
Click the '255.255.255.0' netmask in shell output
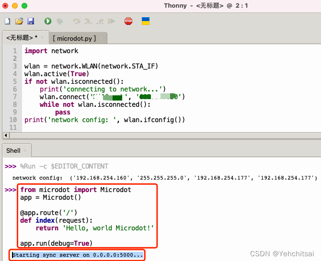pos(162,178)
